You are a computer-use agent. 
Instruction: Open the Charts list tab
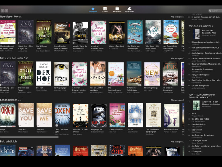click(105, 10)
